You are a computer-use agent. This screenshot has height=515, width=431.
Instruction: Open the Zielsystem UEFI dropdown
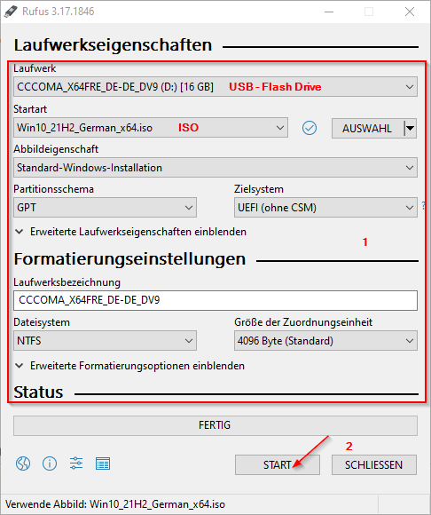click(x=325, y=208)
